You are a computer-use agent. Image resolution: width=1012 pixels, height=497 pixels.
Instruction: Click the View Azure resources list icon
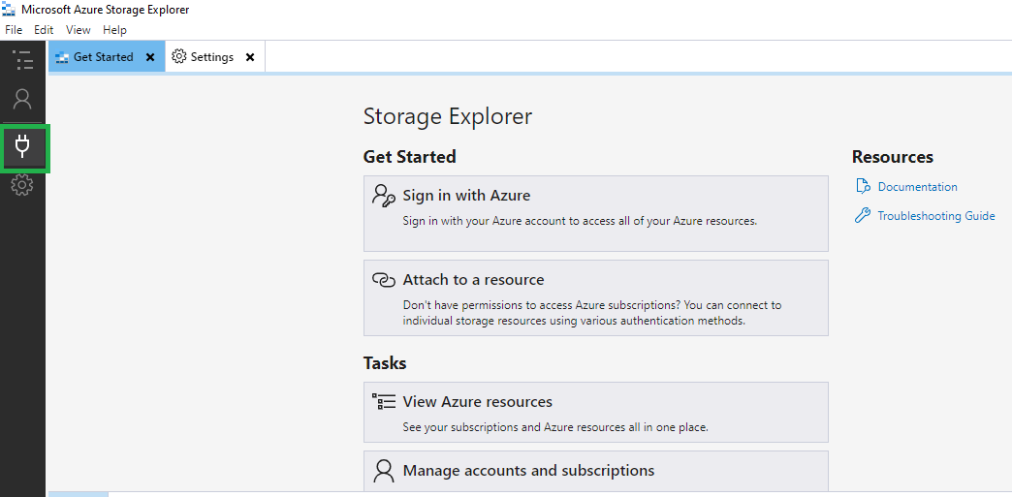pos(383,401)
